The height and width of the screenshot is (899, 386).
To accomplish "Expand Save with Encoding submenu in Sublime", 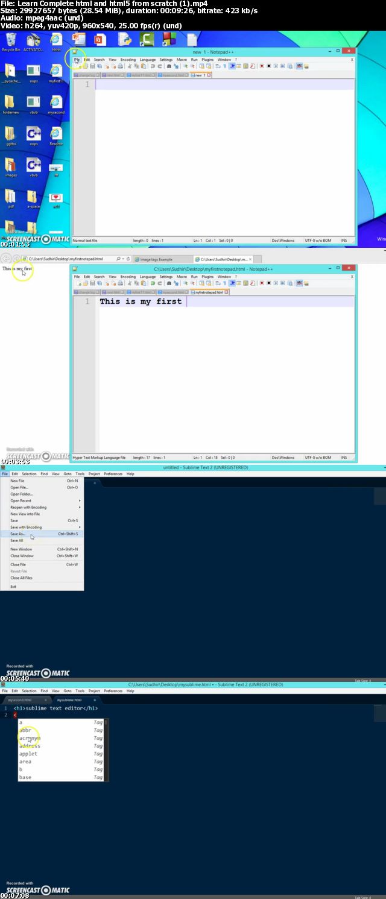I will point(42,527).
